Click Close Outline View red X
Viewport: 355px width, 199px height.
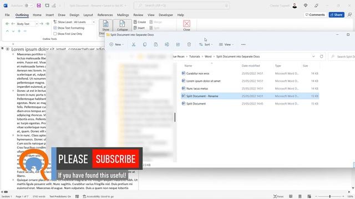187,25
